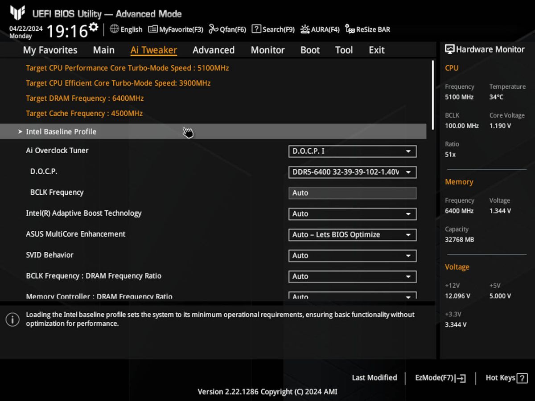Screen dimensions: 535x401
Task: Expand the D.O.C.P. memory profile dropdown
Action: [352, 172]
